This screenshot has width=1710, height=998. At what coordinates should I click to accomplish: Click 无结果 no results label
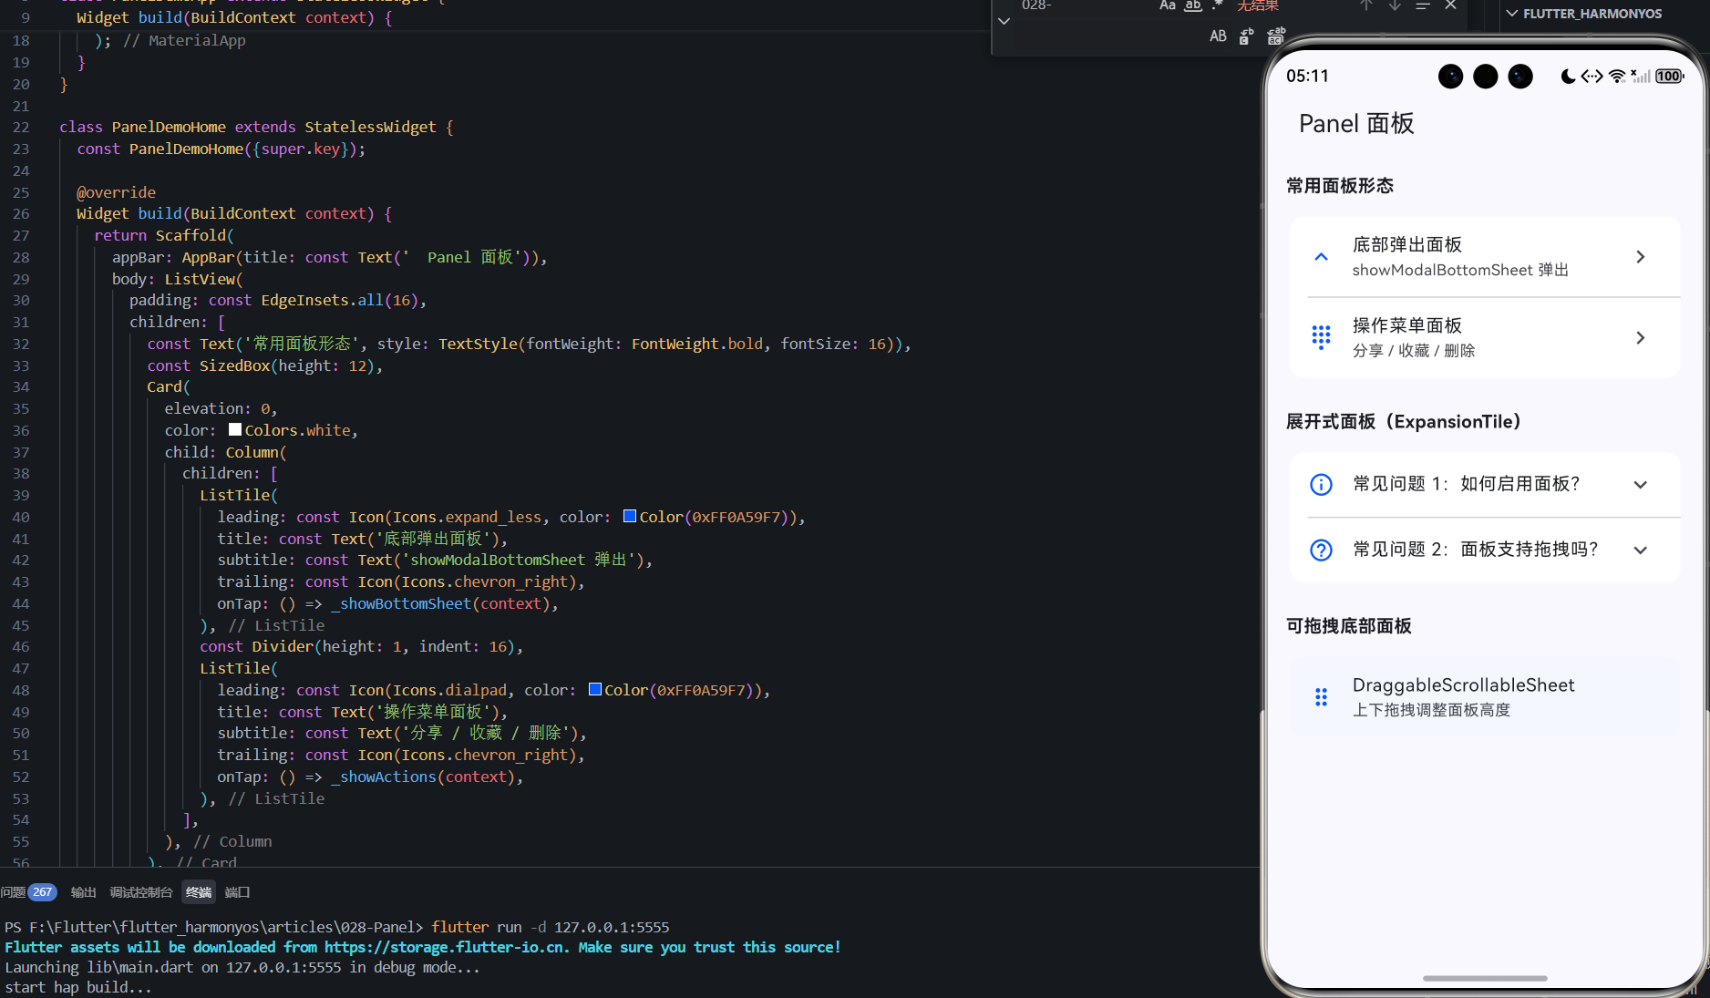tap(1258, 5)
